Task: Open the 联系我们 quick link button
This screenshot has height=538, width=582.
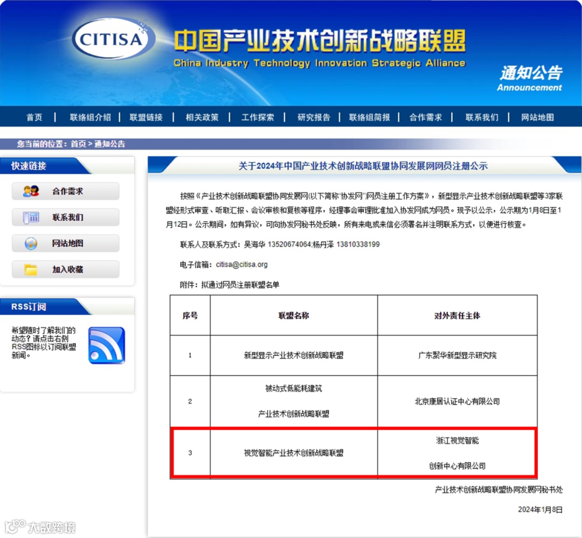Action: tap(66, 217)
